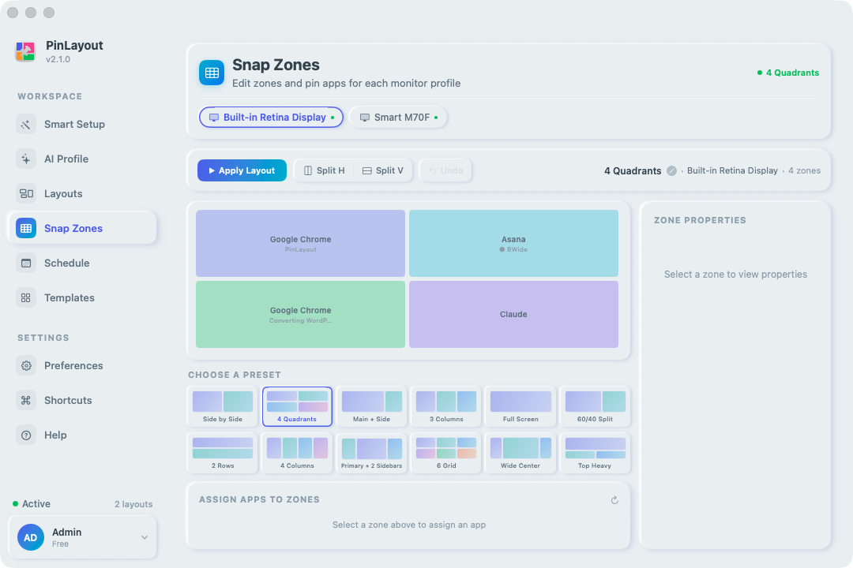Screen dimensions: 853x568
Task: Open Shortcuts command-key icon
Action: pyautogui.click(x=25, y=401)
